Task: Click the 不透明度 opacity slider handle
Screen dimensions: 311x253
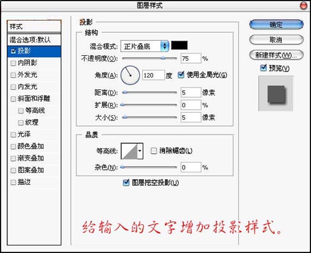Action: (164, 58)
